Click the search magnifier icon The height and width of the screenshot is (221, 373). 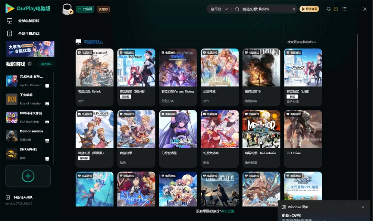(x=237, y=9)
